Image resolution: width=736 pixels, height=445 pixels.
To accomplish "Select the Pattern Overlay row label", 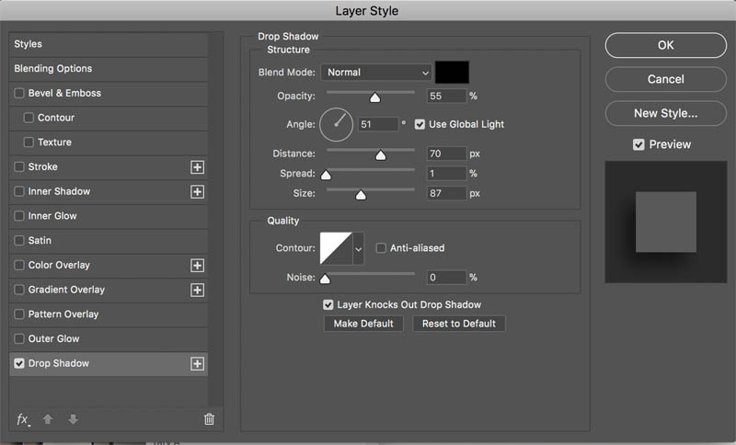I will [63, 314].
